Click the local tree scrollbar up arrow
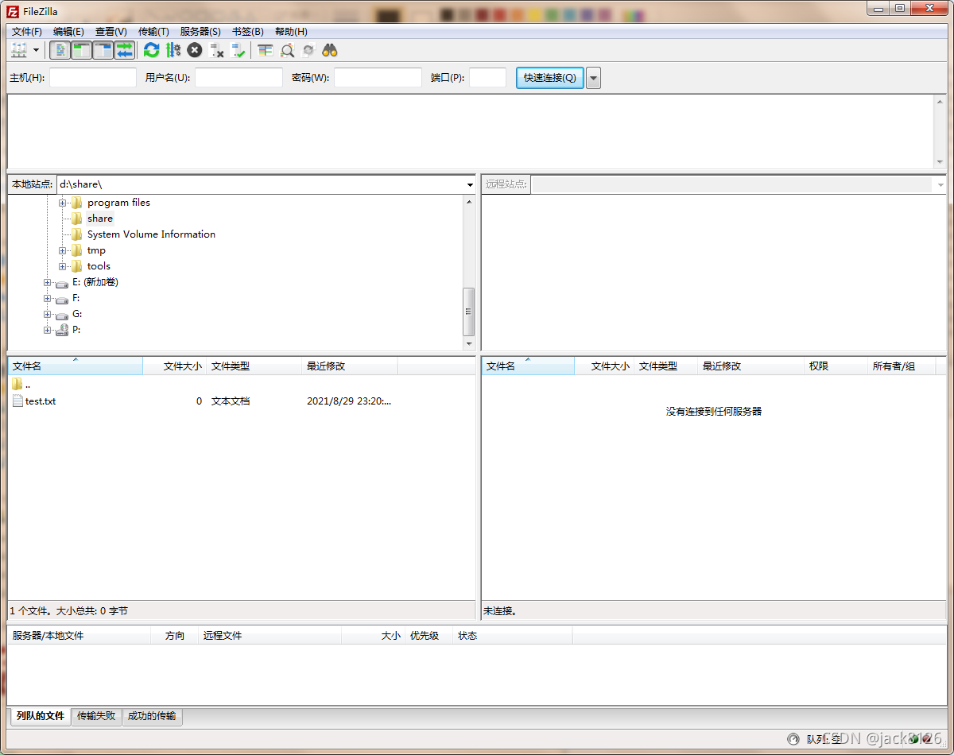Screen dimensions: 954x755 tap(469, 202)
